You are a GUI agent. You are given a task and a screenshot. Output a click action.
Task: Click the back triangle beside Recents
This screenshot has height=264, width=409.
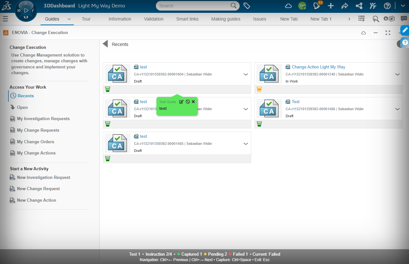(105, 44)
